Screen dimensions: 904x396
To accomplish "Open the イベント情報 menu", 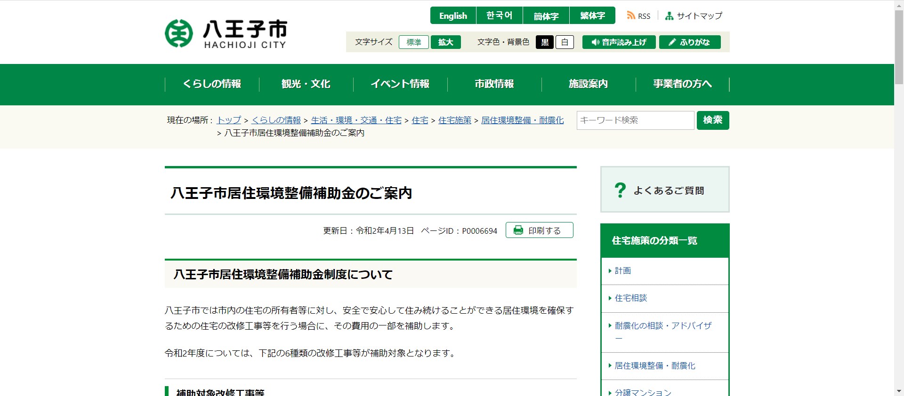I will 400,84.
